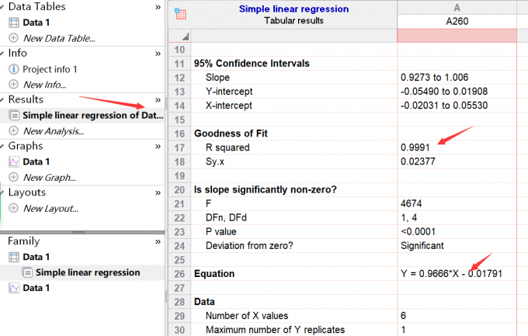Select Data 1 graph in Family panel
The image size is (528, 336).
pos(36,288)
